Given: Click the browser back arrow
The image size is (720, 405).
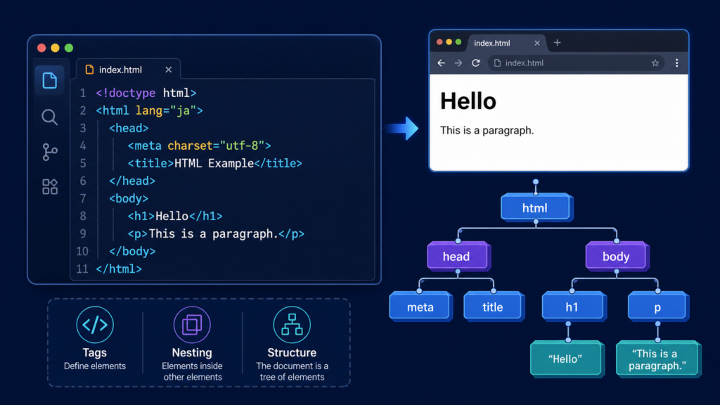Looking at the screenshot, I should click(442, 63).
